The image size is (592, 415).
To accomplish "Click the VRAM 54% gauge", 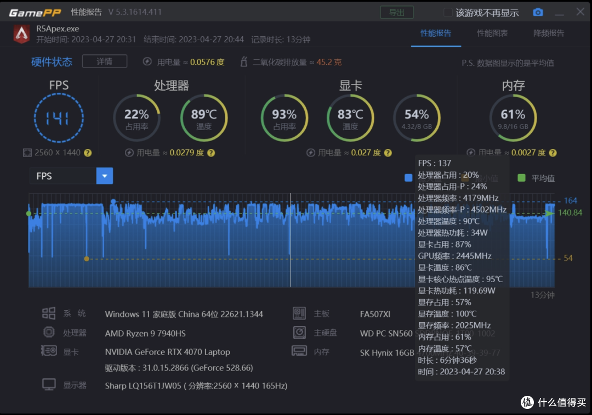I will click(x=417, y=118).
